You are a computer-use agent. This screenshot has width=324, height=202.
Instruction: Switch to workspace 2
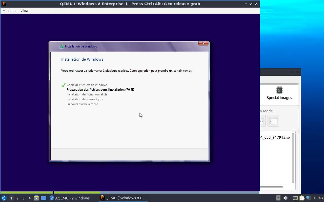[17, 198]
